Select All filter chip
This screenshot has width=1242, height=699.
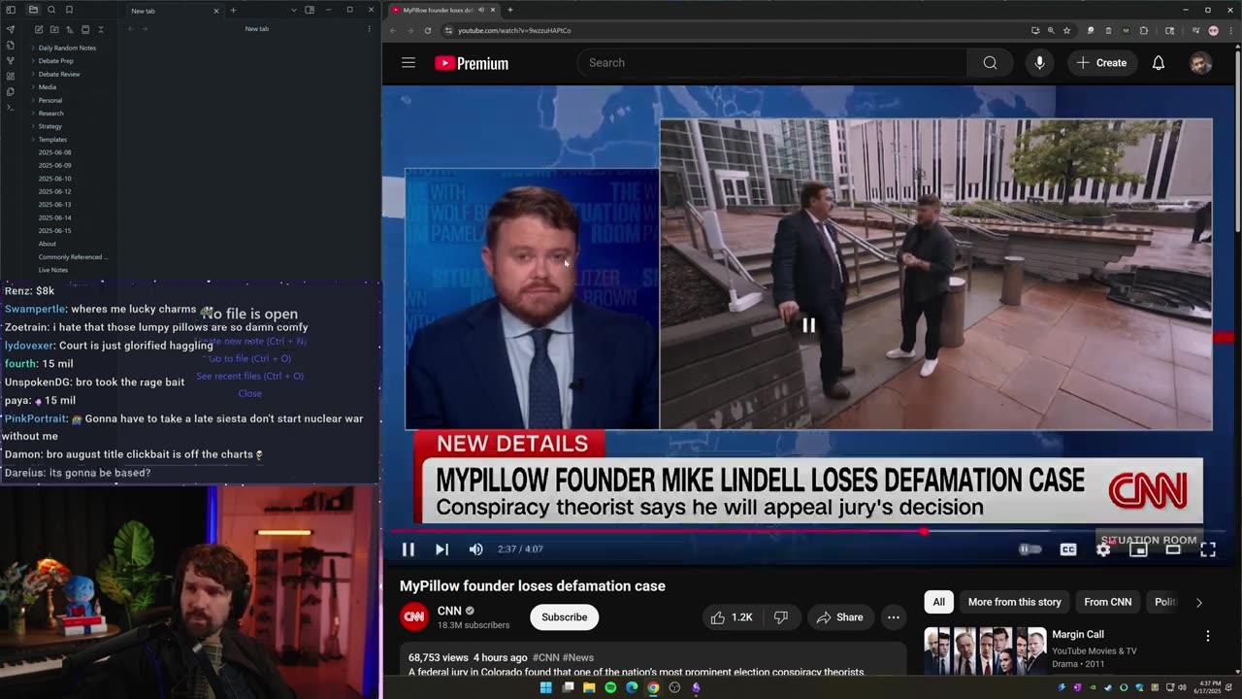tap(938, 602)
